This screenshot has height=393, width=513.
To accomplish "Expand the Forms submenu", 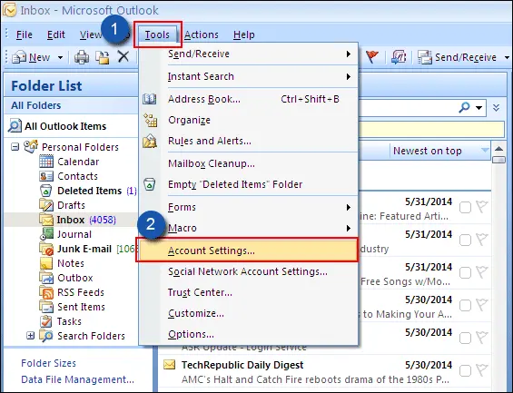I will 249,207.
